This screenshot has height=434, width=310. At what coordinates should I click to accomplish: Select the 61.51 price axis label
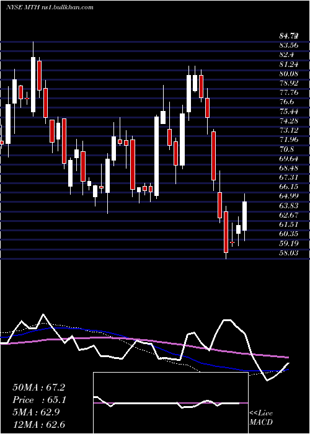[289, 224]
